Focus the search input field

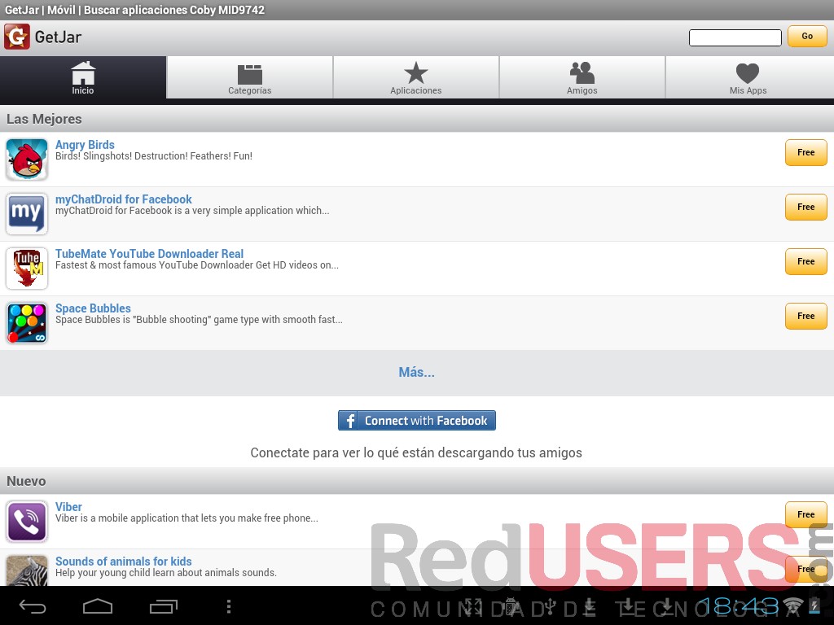[735, 37]
